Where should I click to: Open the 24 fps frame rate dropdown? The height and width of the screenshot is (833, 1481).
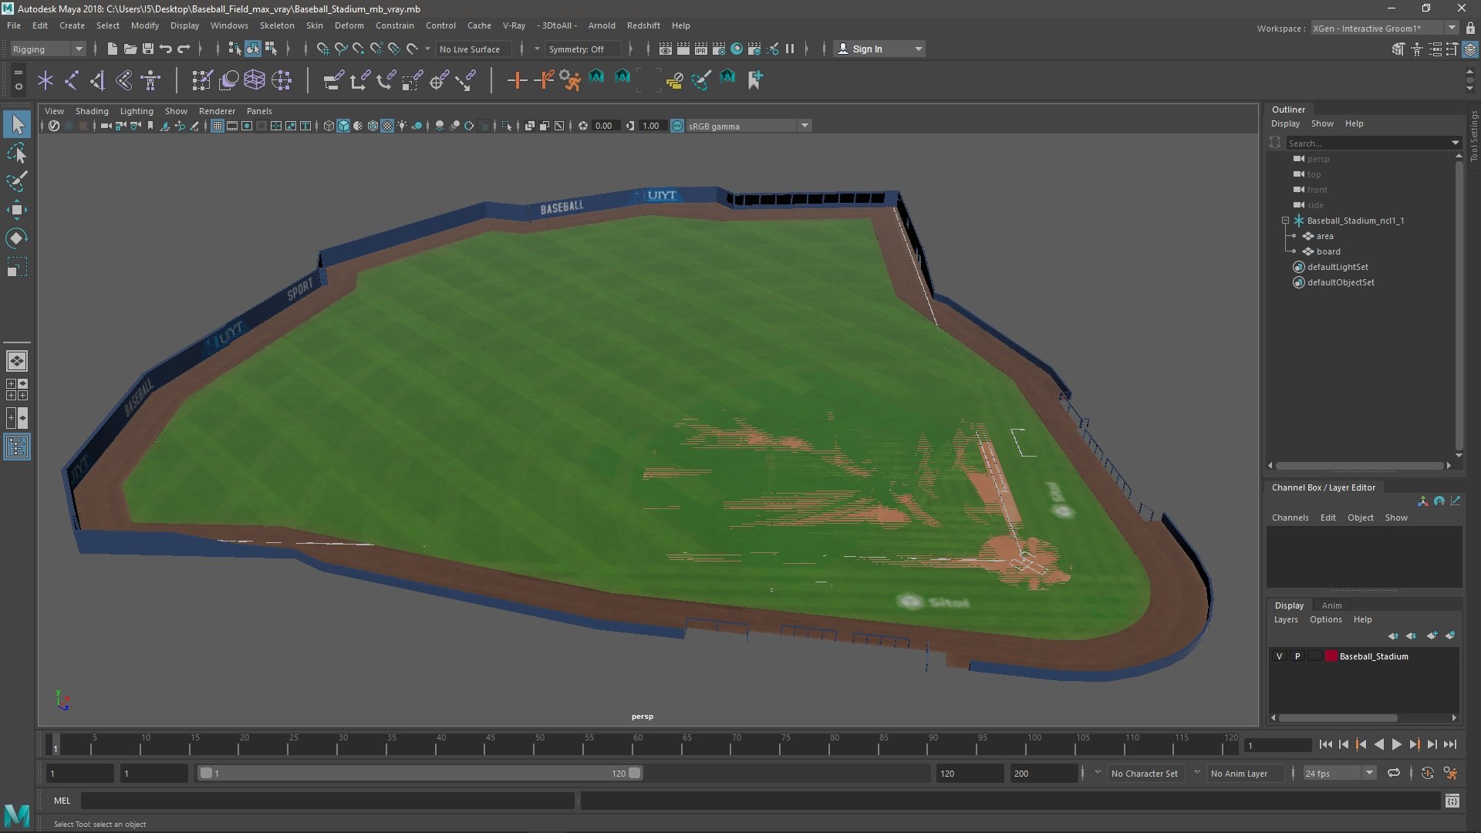click(x=1339, y=773)
